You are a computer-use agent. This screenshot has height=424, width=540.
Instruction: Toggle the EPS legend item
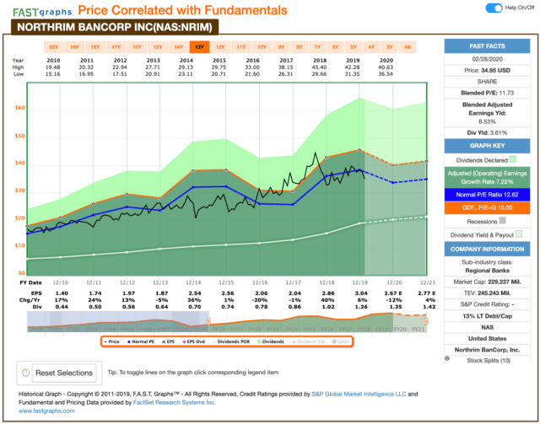pos(169,341)
